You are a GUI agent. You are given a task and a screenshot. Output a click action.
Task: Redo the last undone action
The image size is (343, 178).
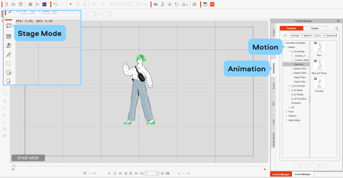tap(62, 4)
